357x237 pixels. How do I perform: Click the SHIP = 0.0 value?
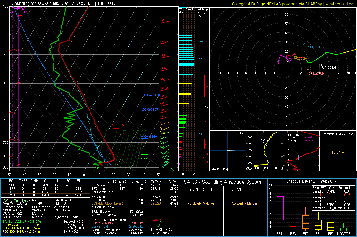point(71,232)
